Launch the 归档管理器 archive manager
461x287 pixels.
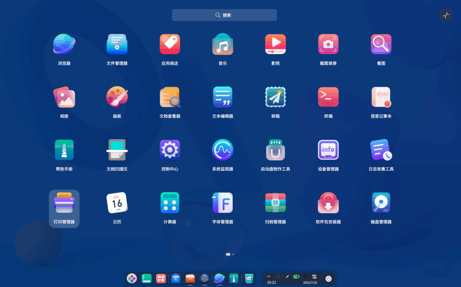(275, 203)
